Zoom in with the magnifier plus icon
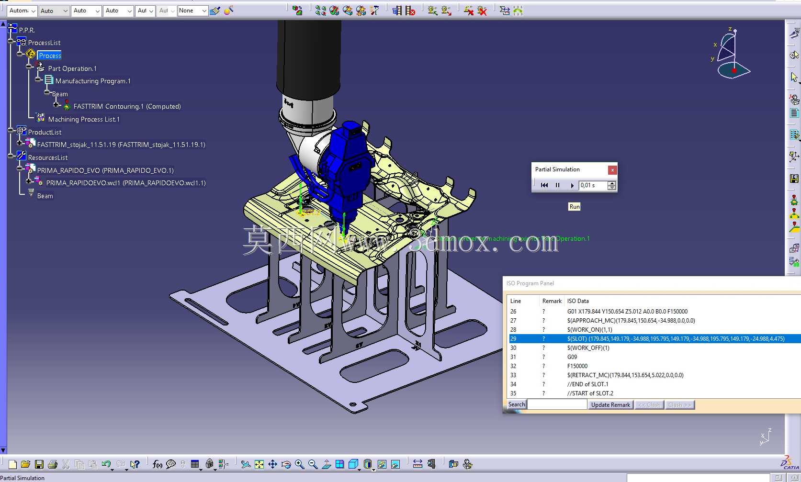The height and width of the screenshot is (482, 801). (299, 464)
